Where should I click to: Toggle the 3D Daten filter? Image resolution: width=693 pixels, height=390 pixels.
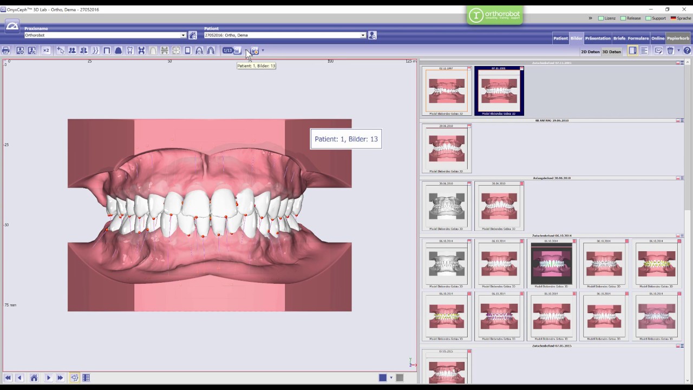click(612, 51)
